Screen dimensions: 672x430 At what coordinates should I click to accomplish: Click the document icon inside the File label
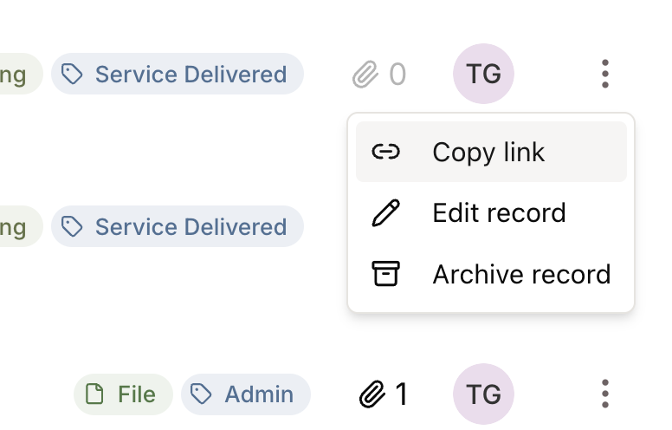[x=94, y=394]
